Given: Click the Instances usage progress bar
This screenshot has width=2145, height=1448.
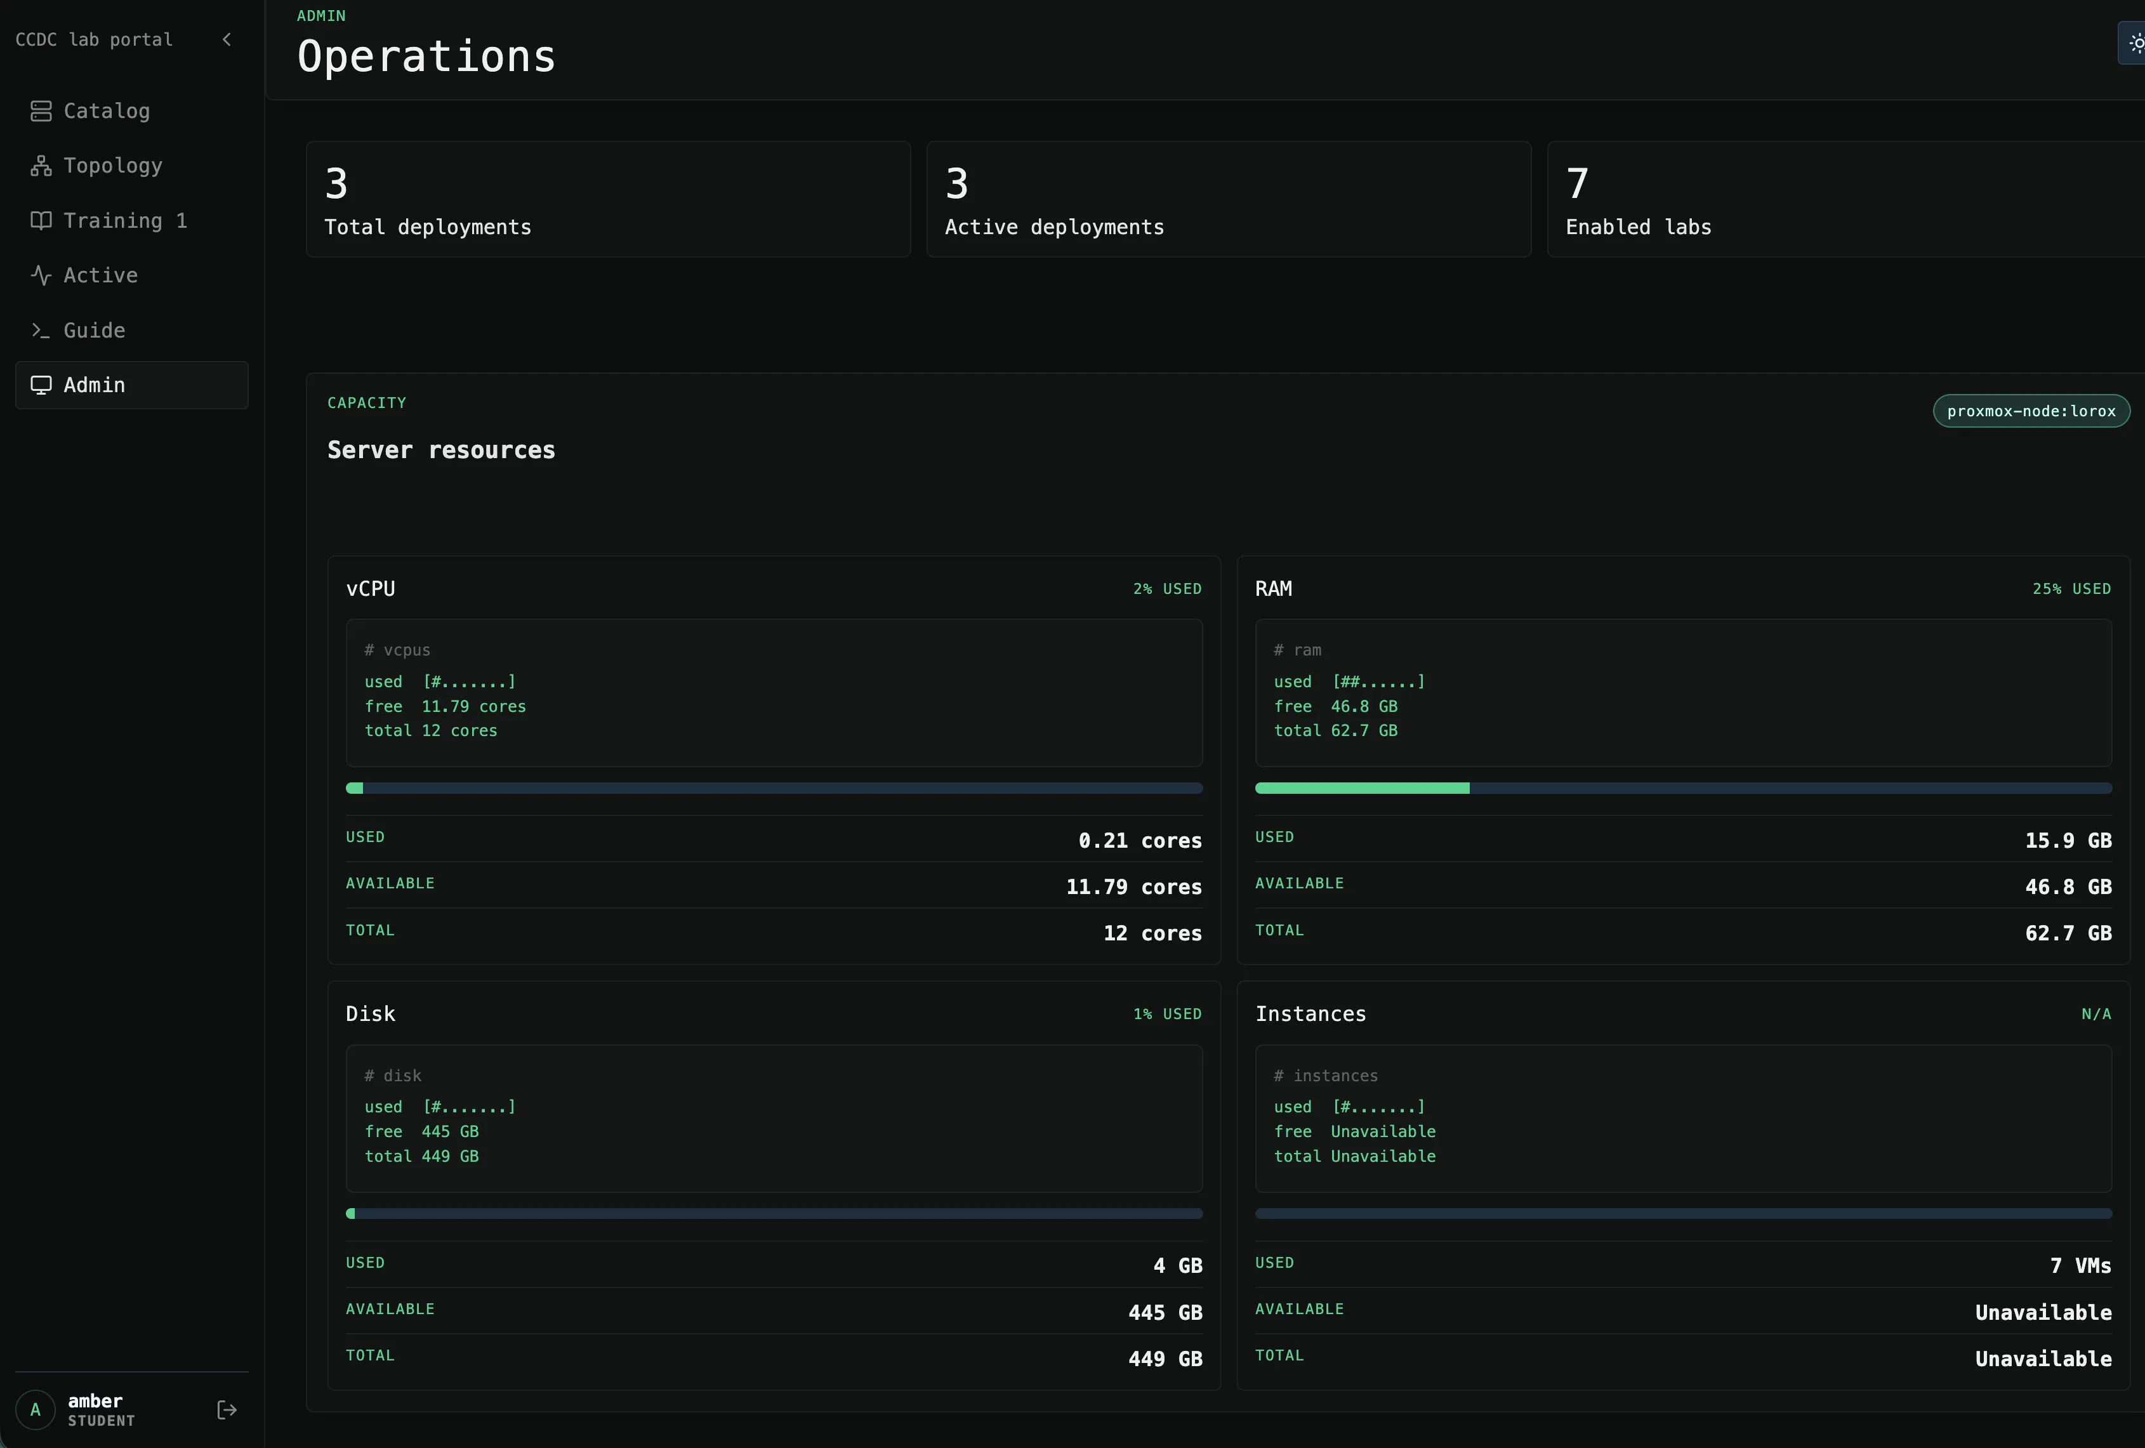Looking at the screenshot, I should click(x=1684, y=1214).
